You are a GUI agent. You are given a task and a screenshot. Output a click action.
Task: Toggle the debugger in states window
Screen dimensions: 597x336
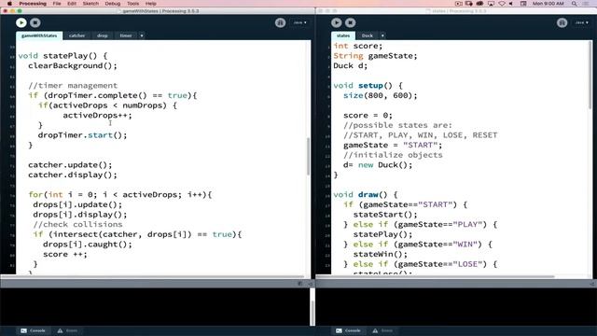562,22
